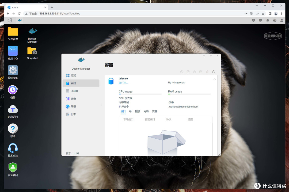Delete container with the trash icon
289x192 pixels.
207,72
